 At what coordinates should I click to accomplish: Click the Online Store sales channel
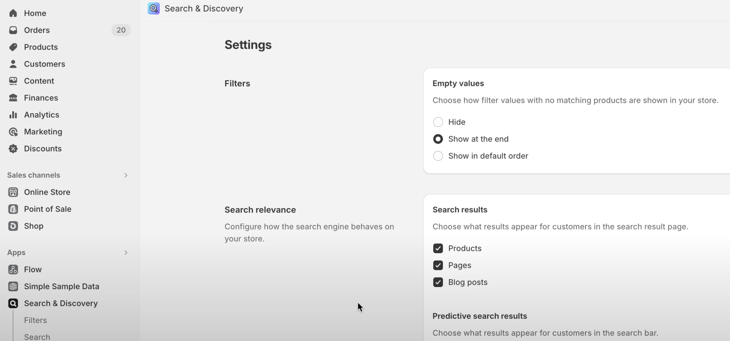click(47, 192)
